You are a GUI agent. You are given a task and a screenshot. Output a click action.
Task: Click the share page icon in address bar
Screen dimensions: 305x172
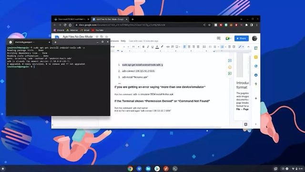[x=204, y=25]
